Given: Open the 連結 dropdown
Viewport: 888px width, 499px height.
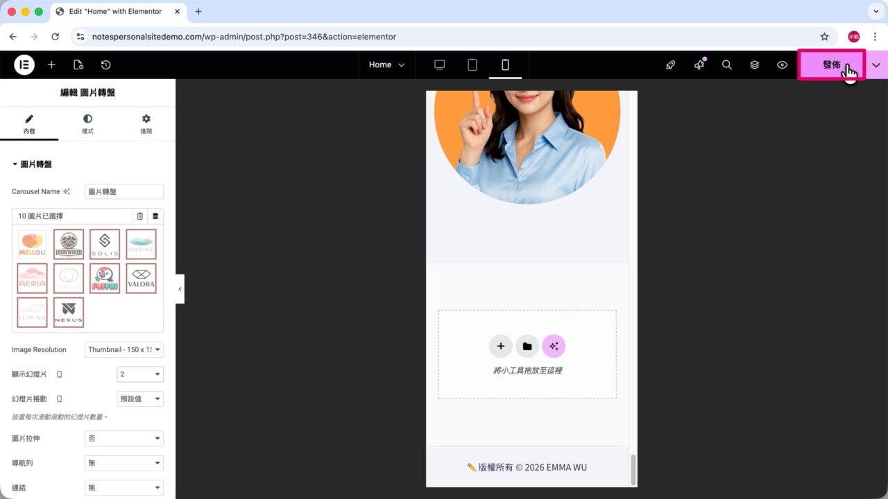Looking at the screenshot, I should [124, 488].
